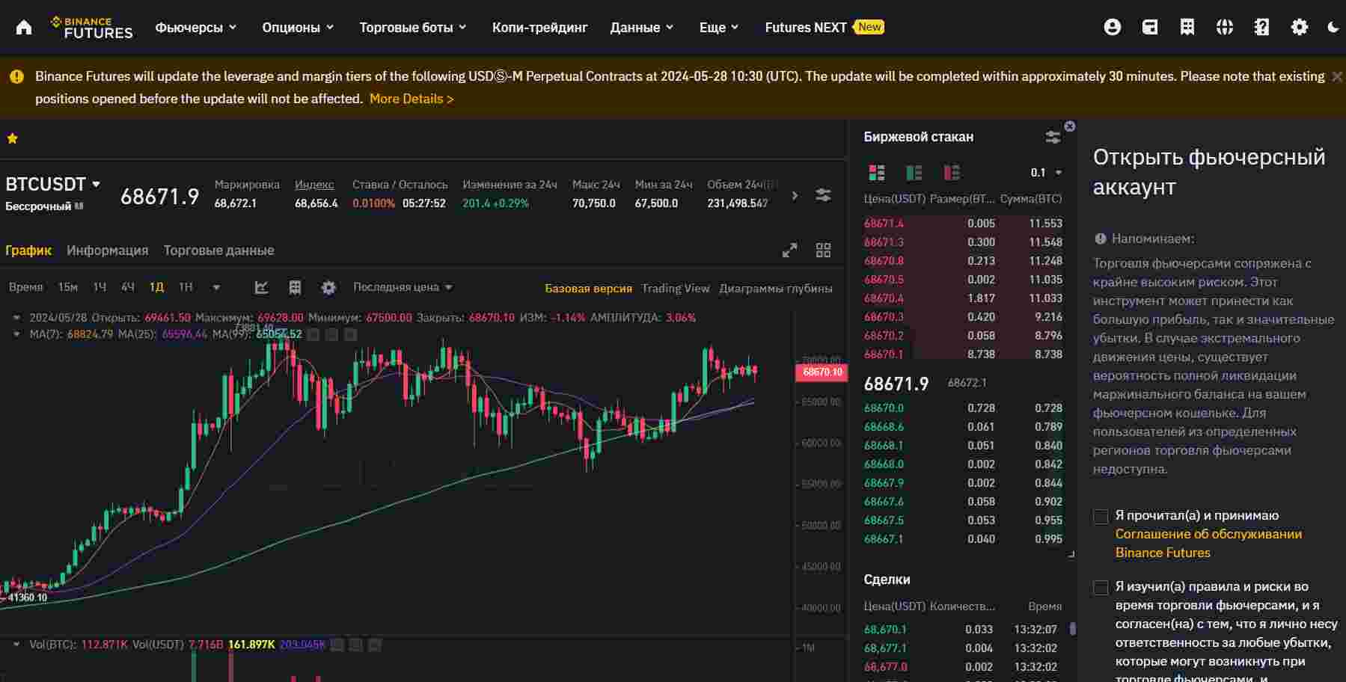1346x682 pixels.
Task: Click bid price 68670.0 in order book
Action: 884,408
